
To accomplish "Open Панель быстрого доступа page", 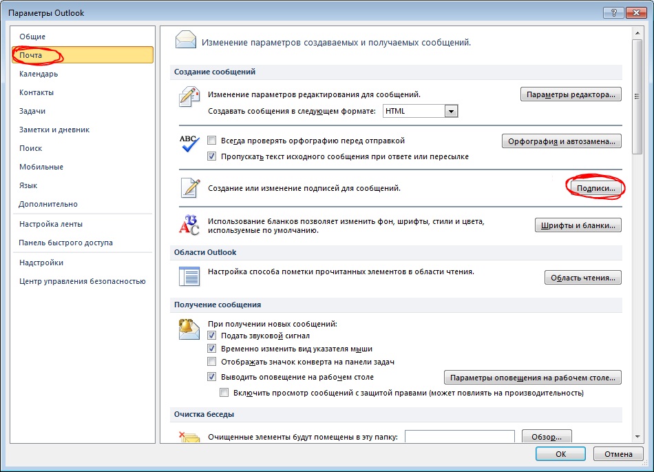I will click(82, 243).
